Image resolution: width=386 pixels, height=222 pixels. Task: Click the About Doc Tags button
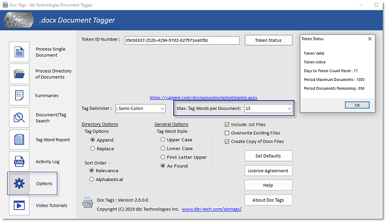[x=268, y=200]
